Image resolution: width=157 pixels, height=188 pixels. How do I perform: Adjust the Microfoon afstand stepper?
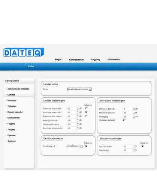click(x=134, y=113)
